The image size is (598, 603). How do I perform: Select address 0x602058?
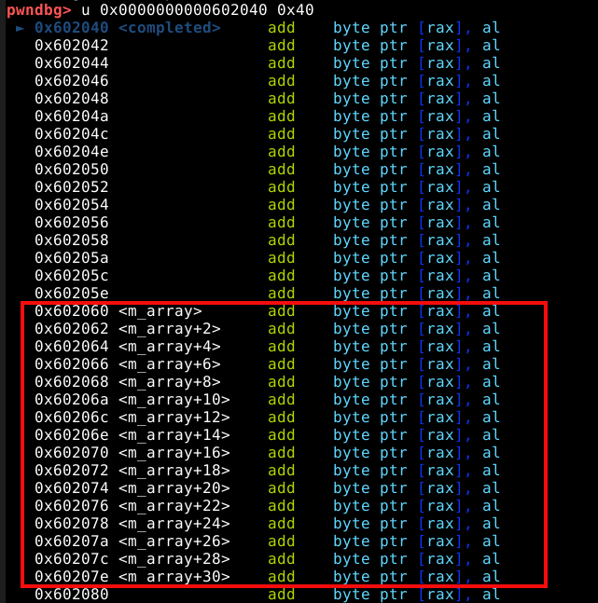[72, 240]
